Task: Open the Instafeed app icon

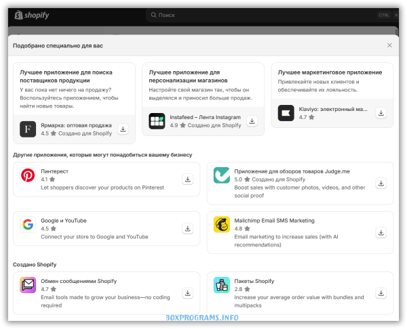Action: click(x=157, y=121)
